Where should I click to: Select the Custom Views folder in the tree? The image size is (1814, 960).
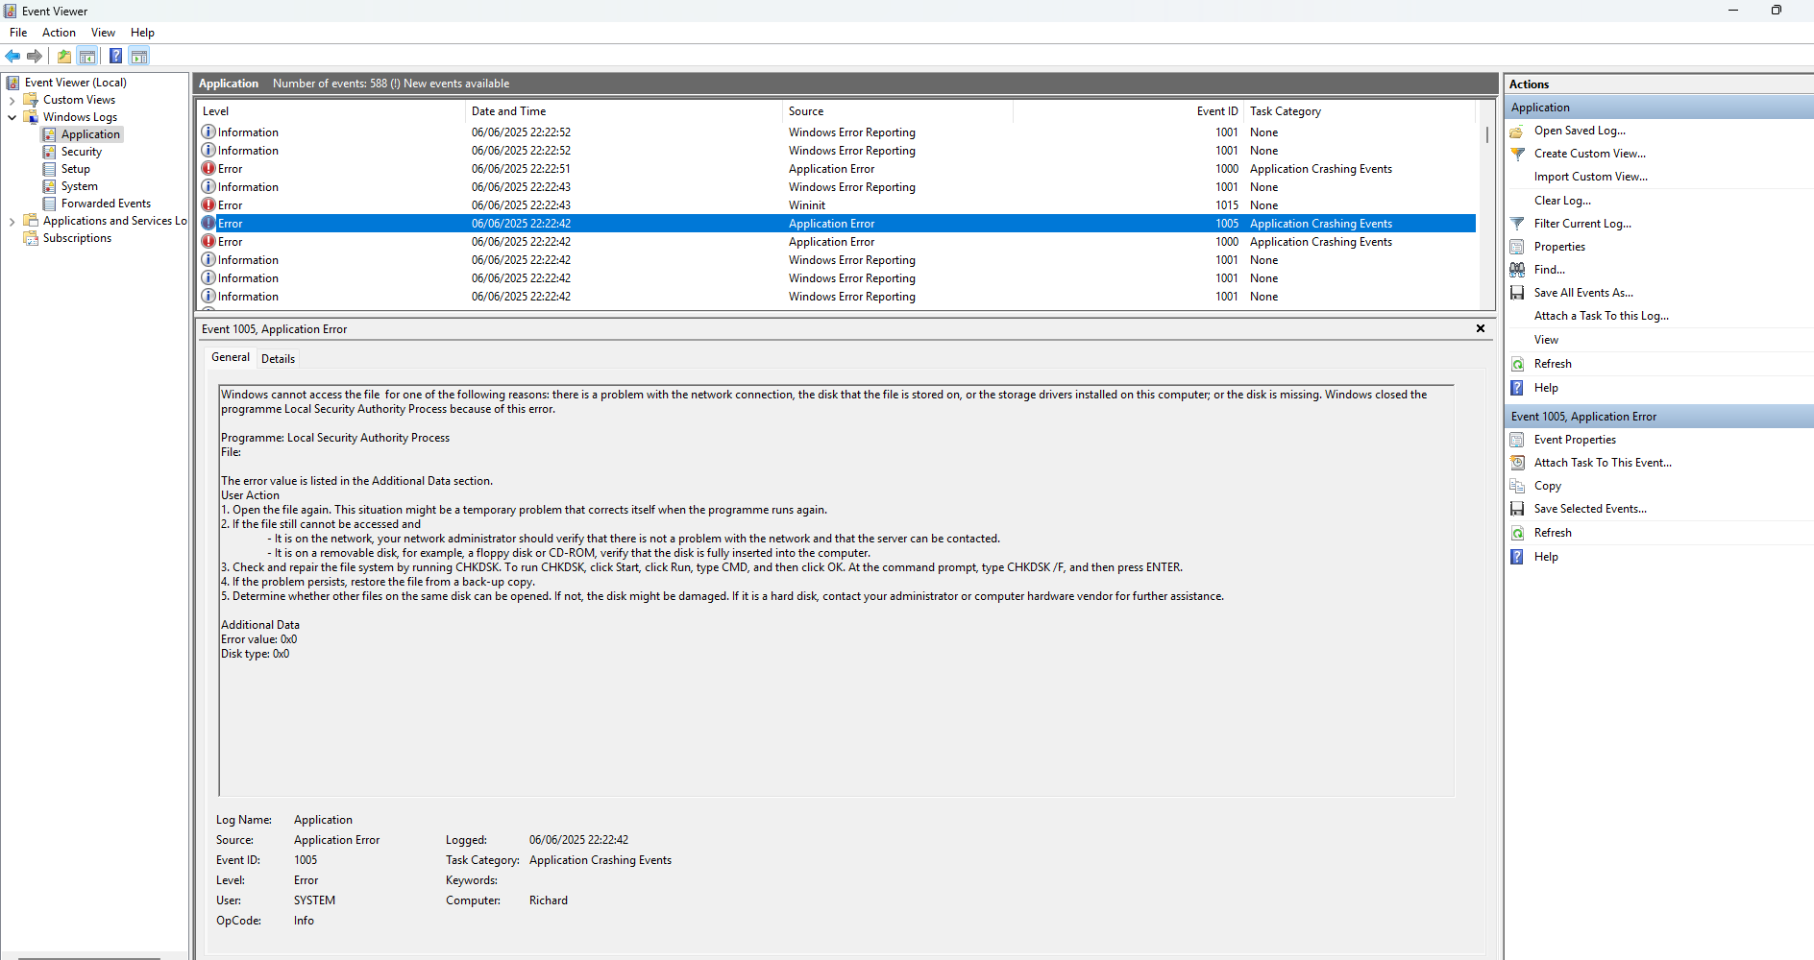(79, 100)
